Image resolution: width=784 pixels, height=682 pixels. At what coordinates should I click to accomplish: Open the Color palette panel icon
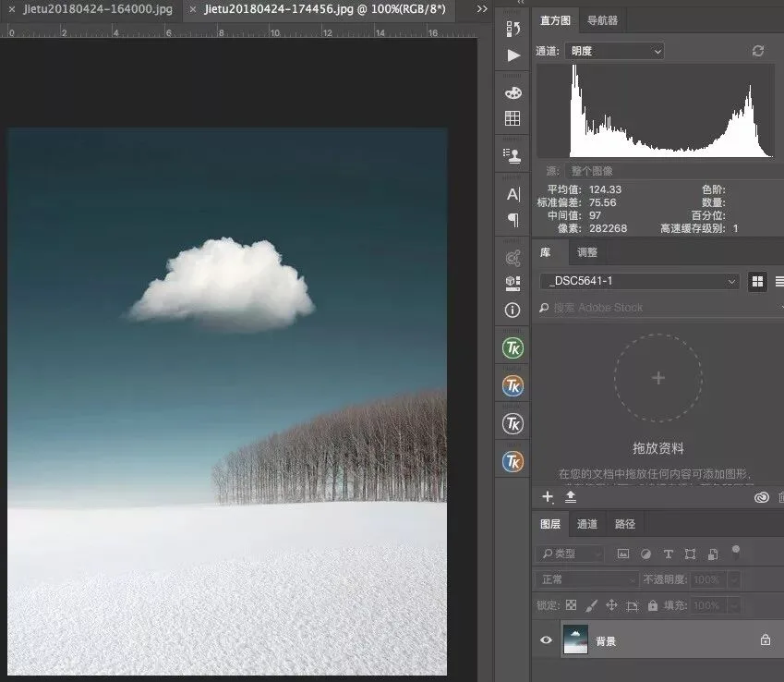[x=513, y=92]
